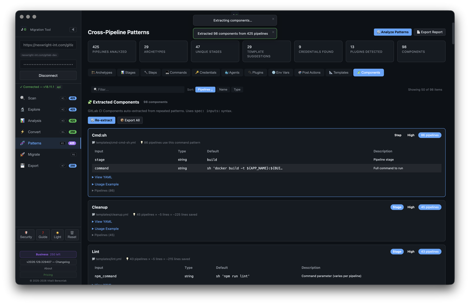This screenshot has height=305, width=470.
Task: Click the Reset trash can button
Action: tap(72, 234)
